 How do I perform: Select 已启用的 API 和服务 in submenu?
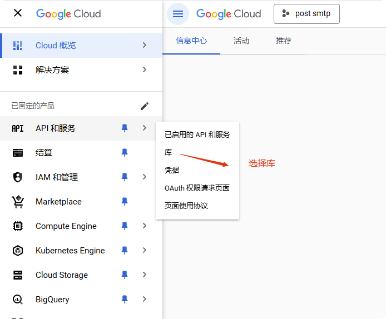tap(197, 135)
